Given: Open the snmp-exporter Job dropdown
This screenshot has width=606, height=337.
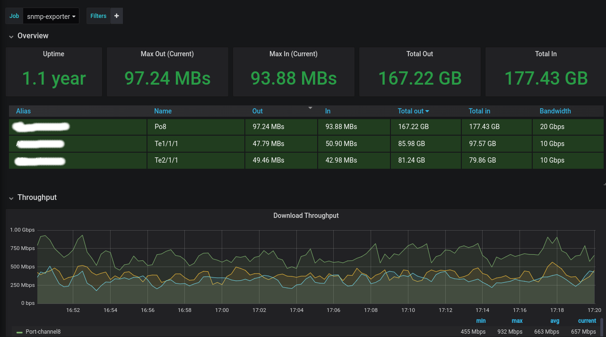Looking at the screenshot, I should click(51, 17).
